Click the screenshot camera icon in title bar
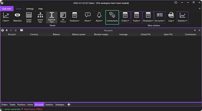The width and height of the screenshot is (202, 111). pyautogui.click(x=176, y=3)
